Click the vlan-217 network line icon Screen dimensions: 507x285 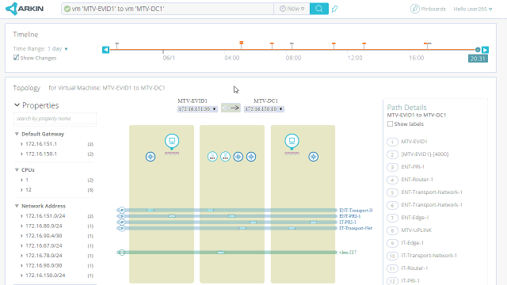click(121, 253)
